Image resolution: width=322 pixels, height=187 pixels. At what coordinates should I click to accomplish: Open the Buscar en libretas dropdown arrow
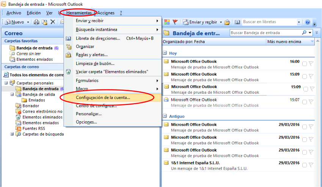pos(299,22)
